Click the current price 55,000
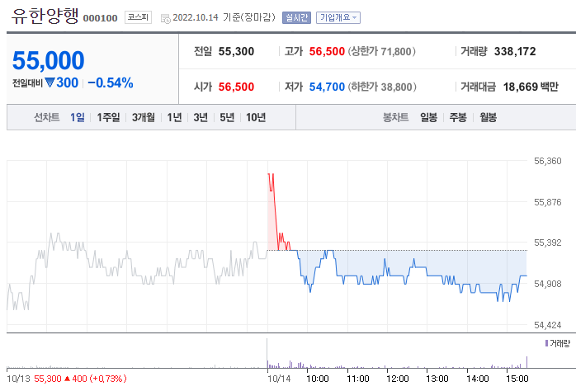This screenshot has height=391, width=576. [48, 60]
